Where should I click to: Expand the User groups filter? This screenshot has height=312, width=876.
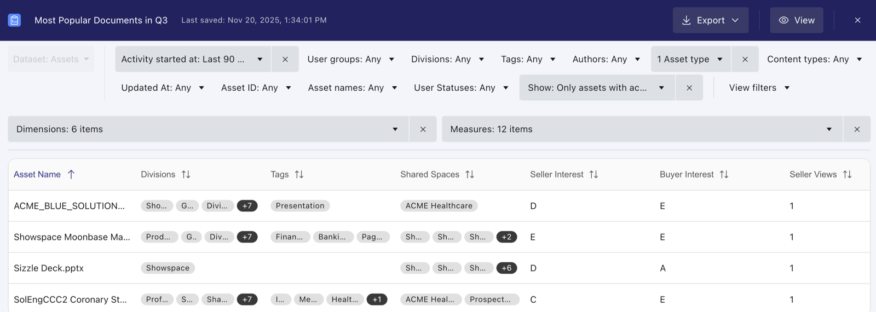click(350, 59)
